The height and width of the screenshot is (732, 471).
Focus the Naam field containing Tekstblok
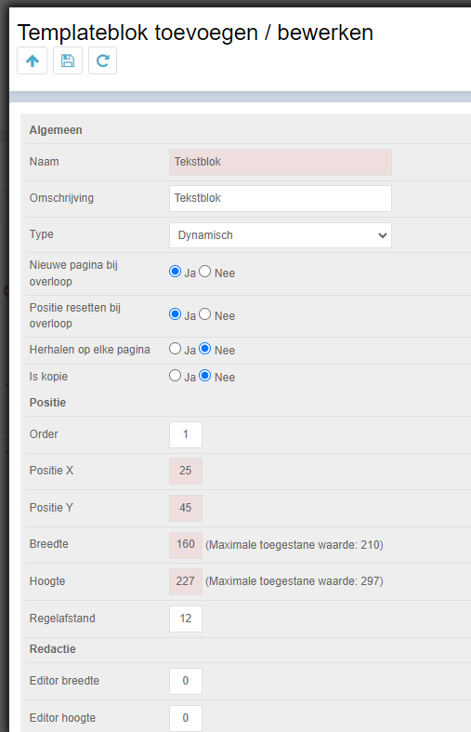tap(281, 163)
